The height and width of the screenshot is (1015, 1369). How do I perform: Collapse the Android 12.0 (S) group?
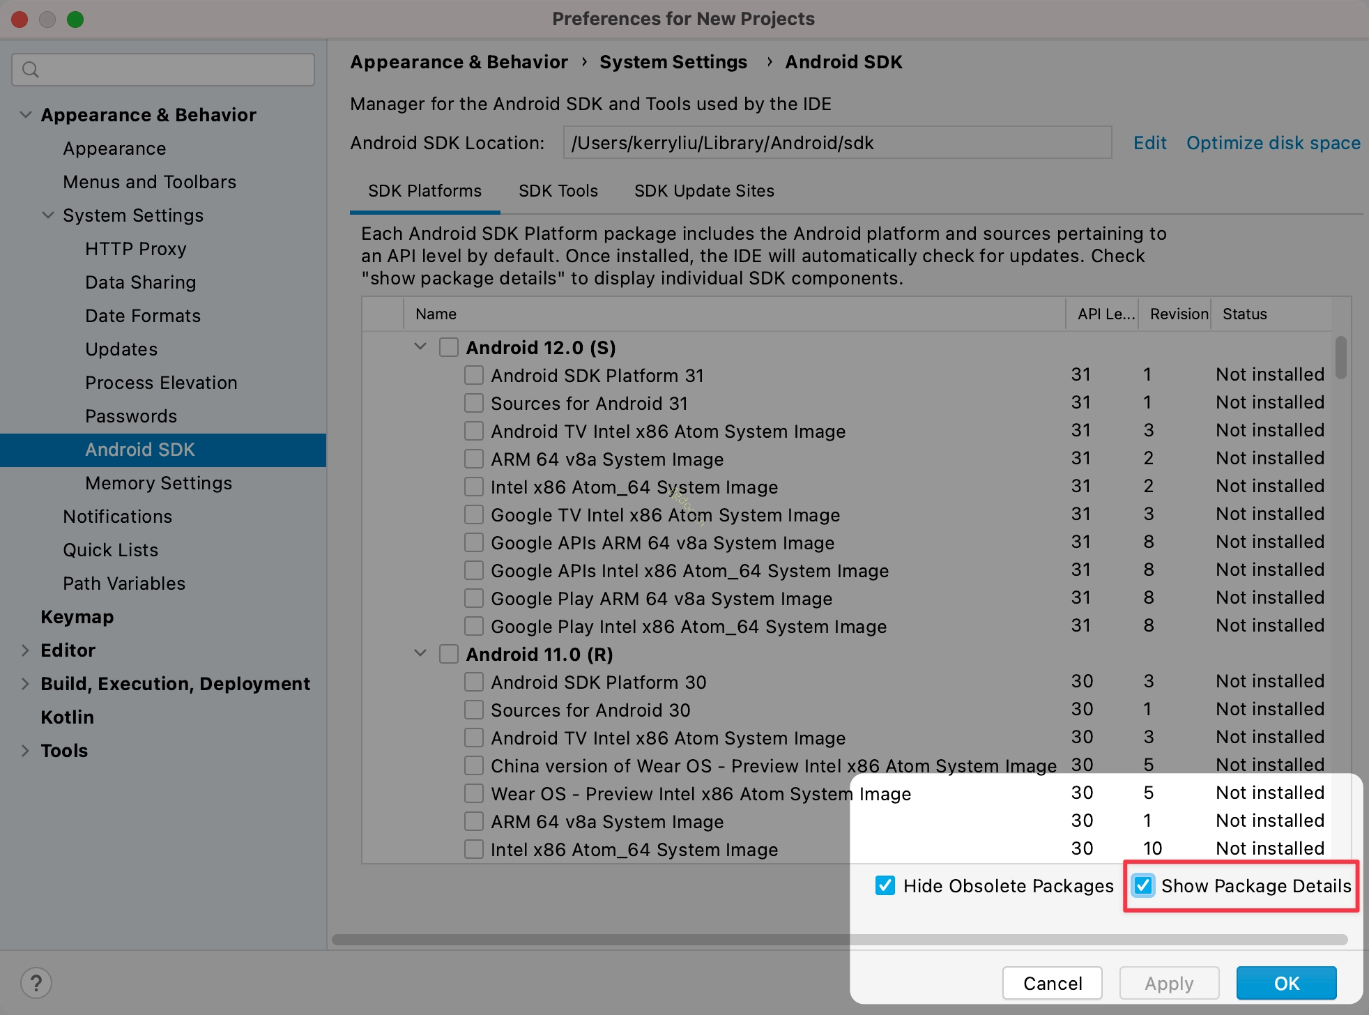coord(420,346)
